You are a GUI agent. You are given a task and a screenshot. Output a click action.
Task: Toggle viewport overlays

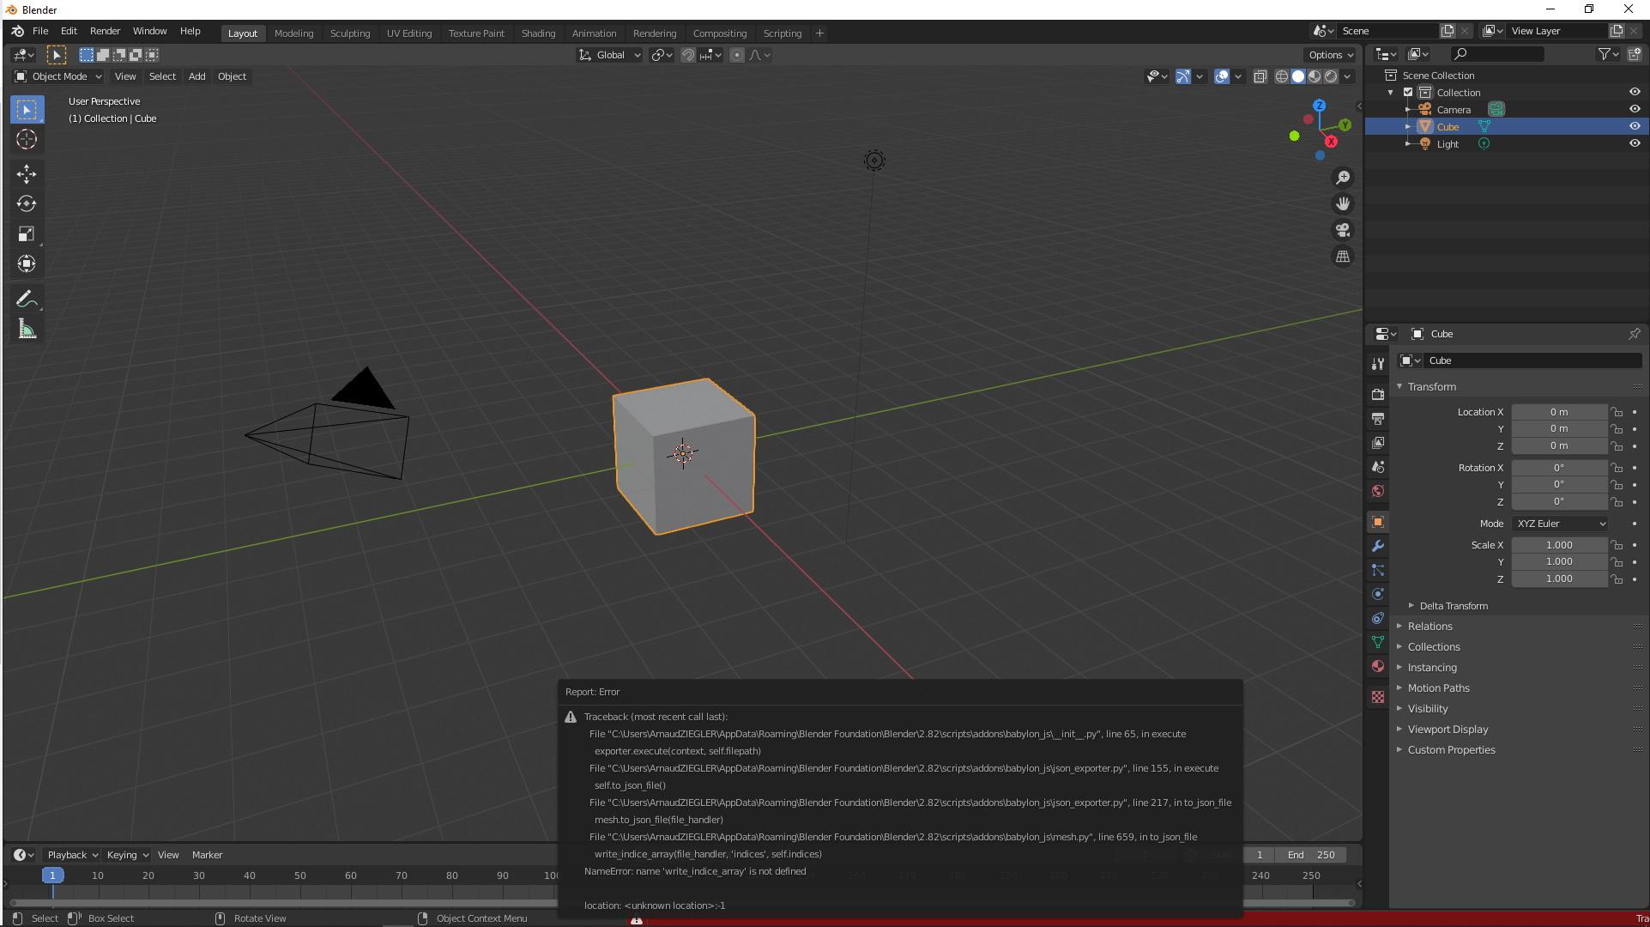[x=1222, y=76]
